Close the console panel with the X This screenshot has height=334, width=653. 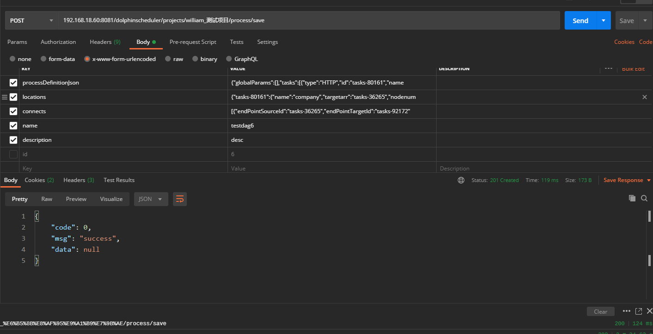click(x=649, y=311)
